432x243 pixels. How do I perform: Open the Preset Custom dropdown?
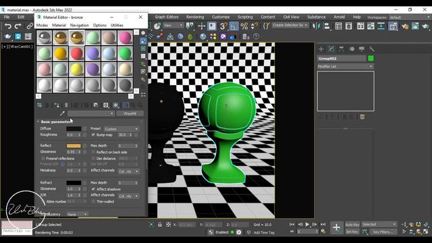[x=122, y=129]
